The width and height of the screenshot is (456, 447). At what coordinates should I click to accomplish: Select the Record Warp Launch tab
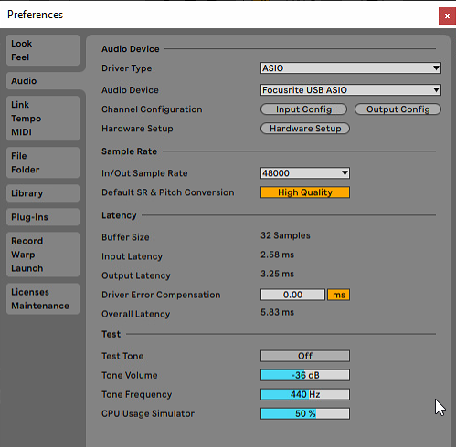[43, 255]
